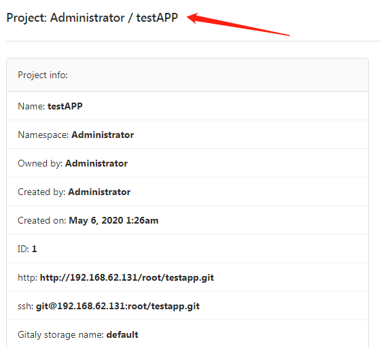Click the Project info panel header
381x348 pixels.
pyautogui.click(x=187, y=75)
